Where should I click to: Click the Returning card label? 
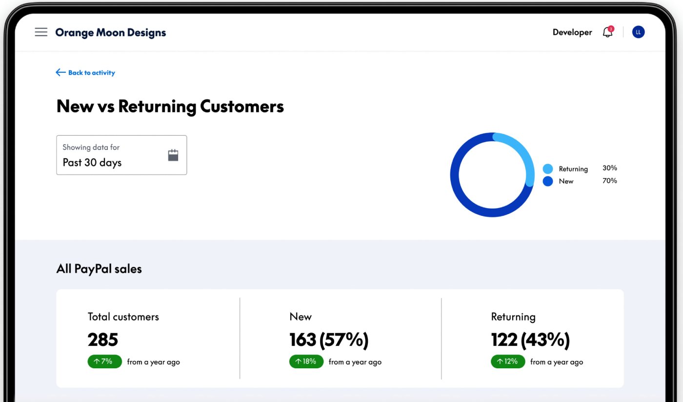513,317
